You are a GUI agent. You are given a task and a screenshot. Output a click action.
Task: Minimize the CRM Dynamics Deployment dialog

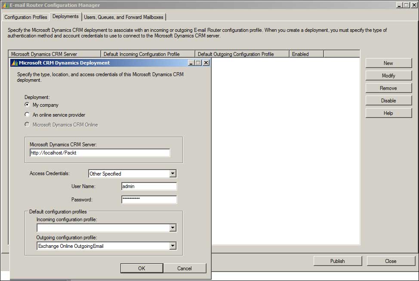pyautogui.click(x=191, y=63)
